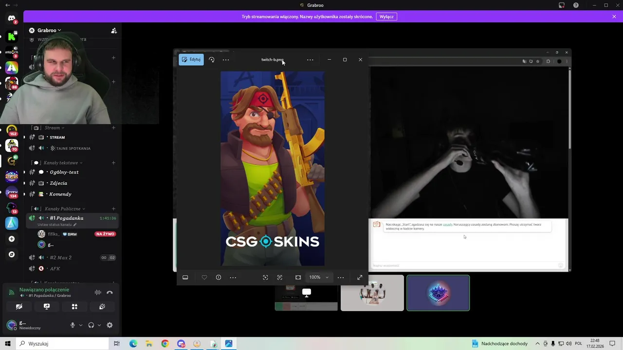The height and width of the screenshot is (350, 623).
Task: Open filmstrip view in Photos bottom bar
Action: click(185, 278)
